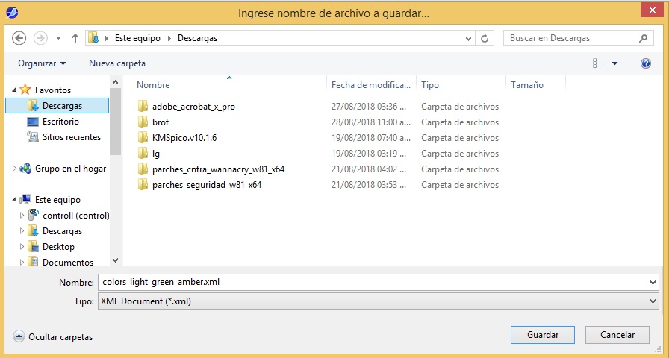Select the adobe_acrobat_x_pro folder
Image resolution: width=669 pixels, height=358 pixels.
click(x=193, y=107)
